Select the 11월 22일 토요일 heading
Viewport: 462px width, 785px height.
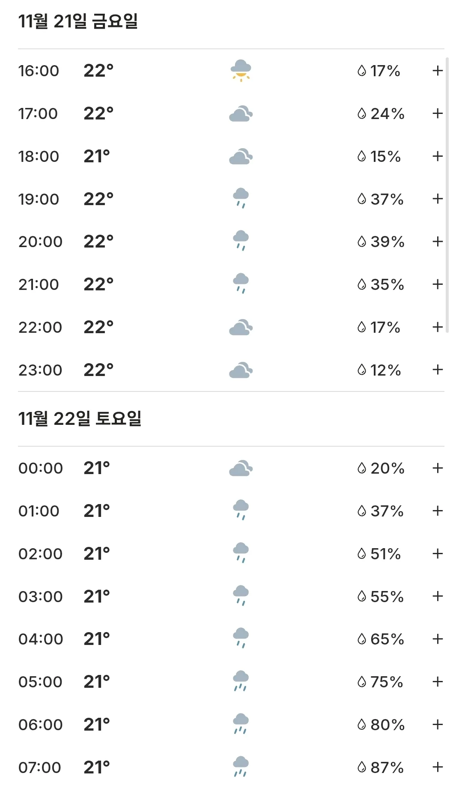pos(80,418)
